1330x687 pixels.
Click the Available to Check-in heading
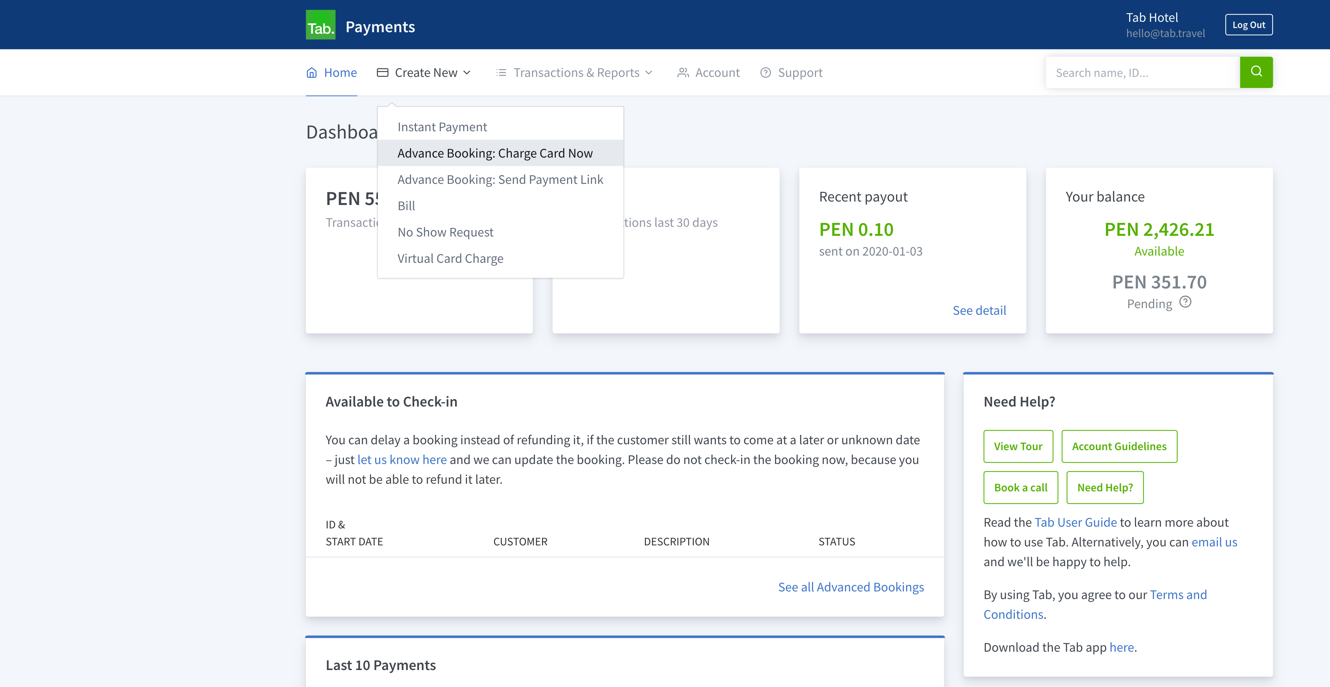(391, 402)
